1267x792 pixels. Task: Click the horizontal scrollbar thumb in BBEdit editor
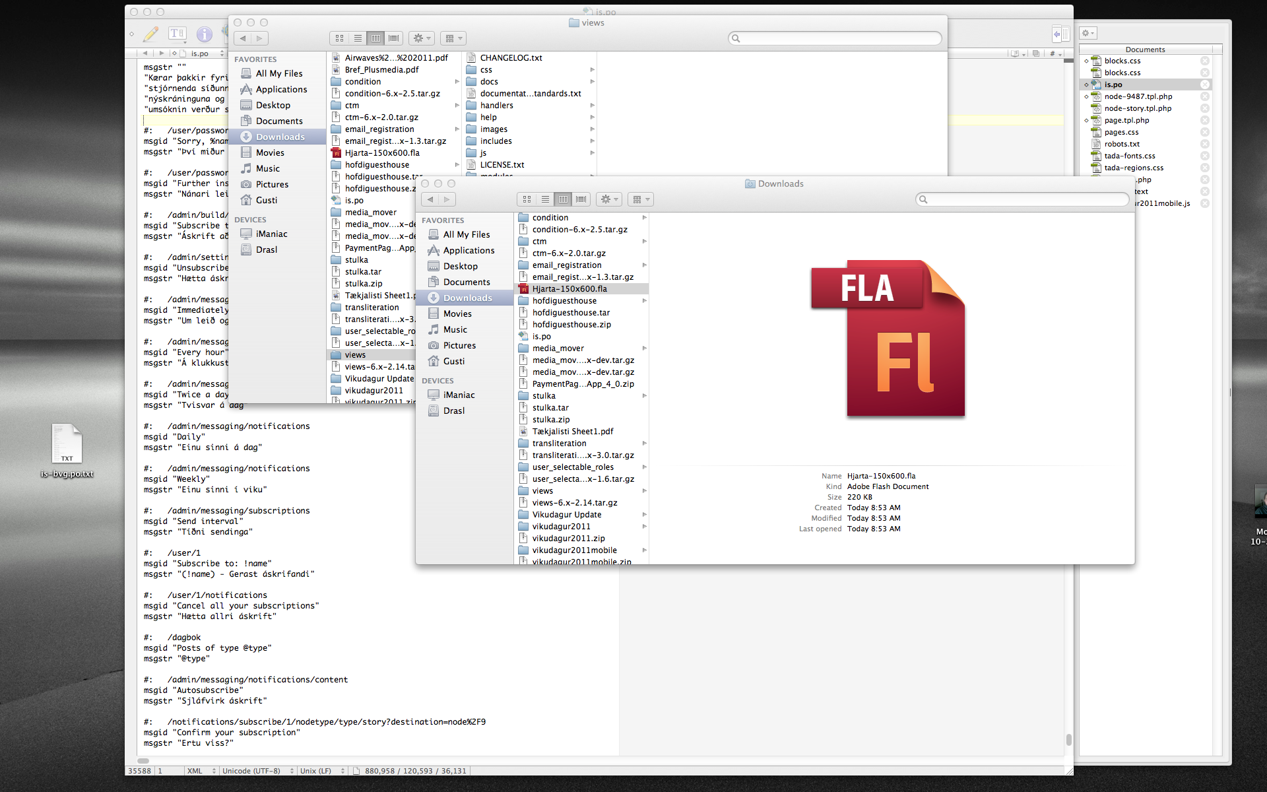pos(143,761)
